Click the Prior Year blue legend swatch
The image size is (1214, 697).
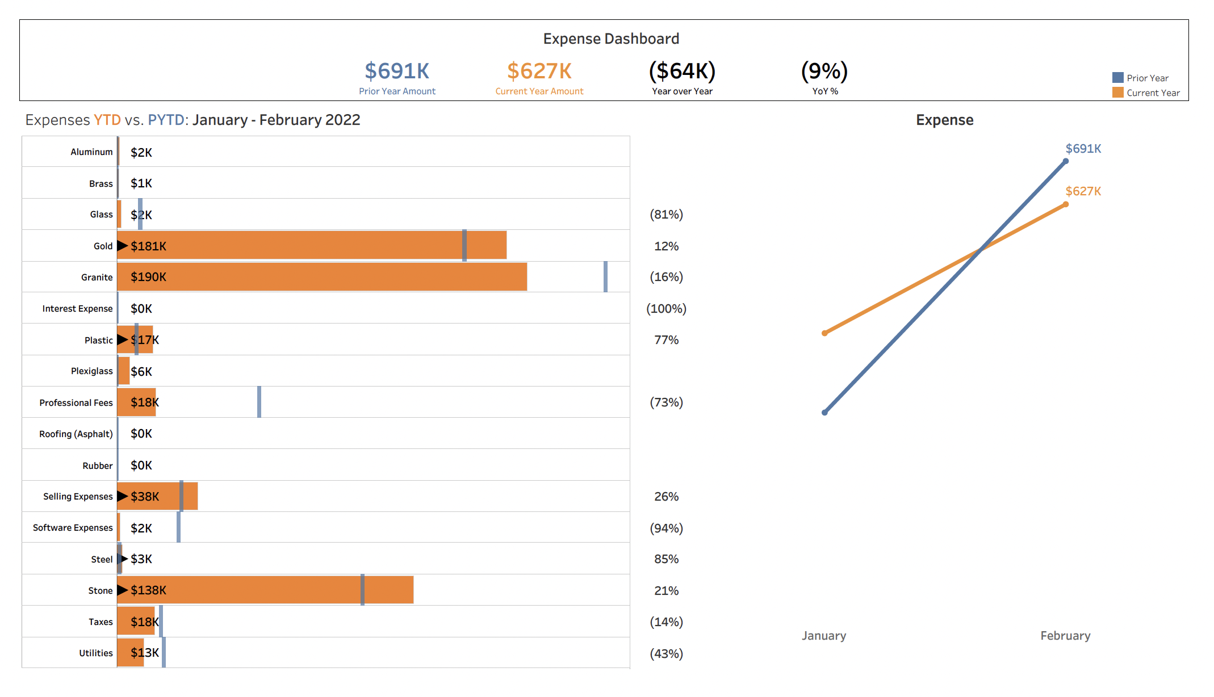coord(1117,78)
